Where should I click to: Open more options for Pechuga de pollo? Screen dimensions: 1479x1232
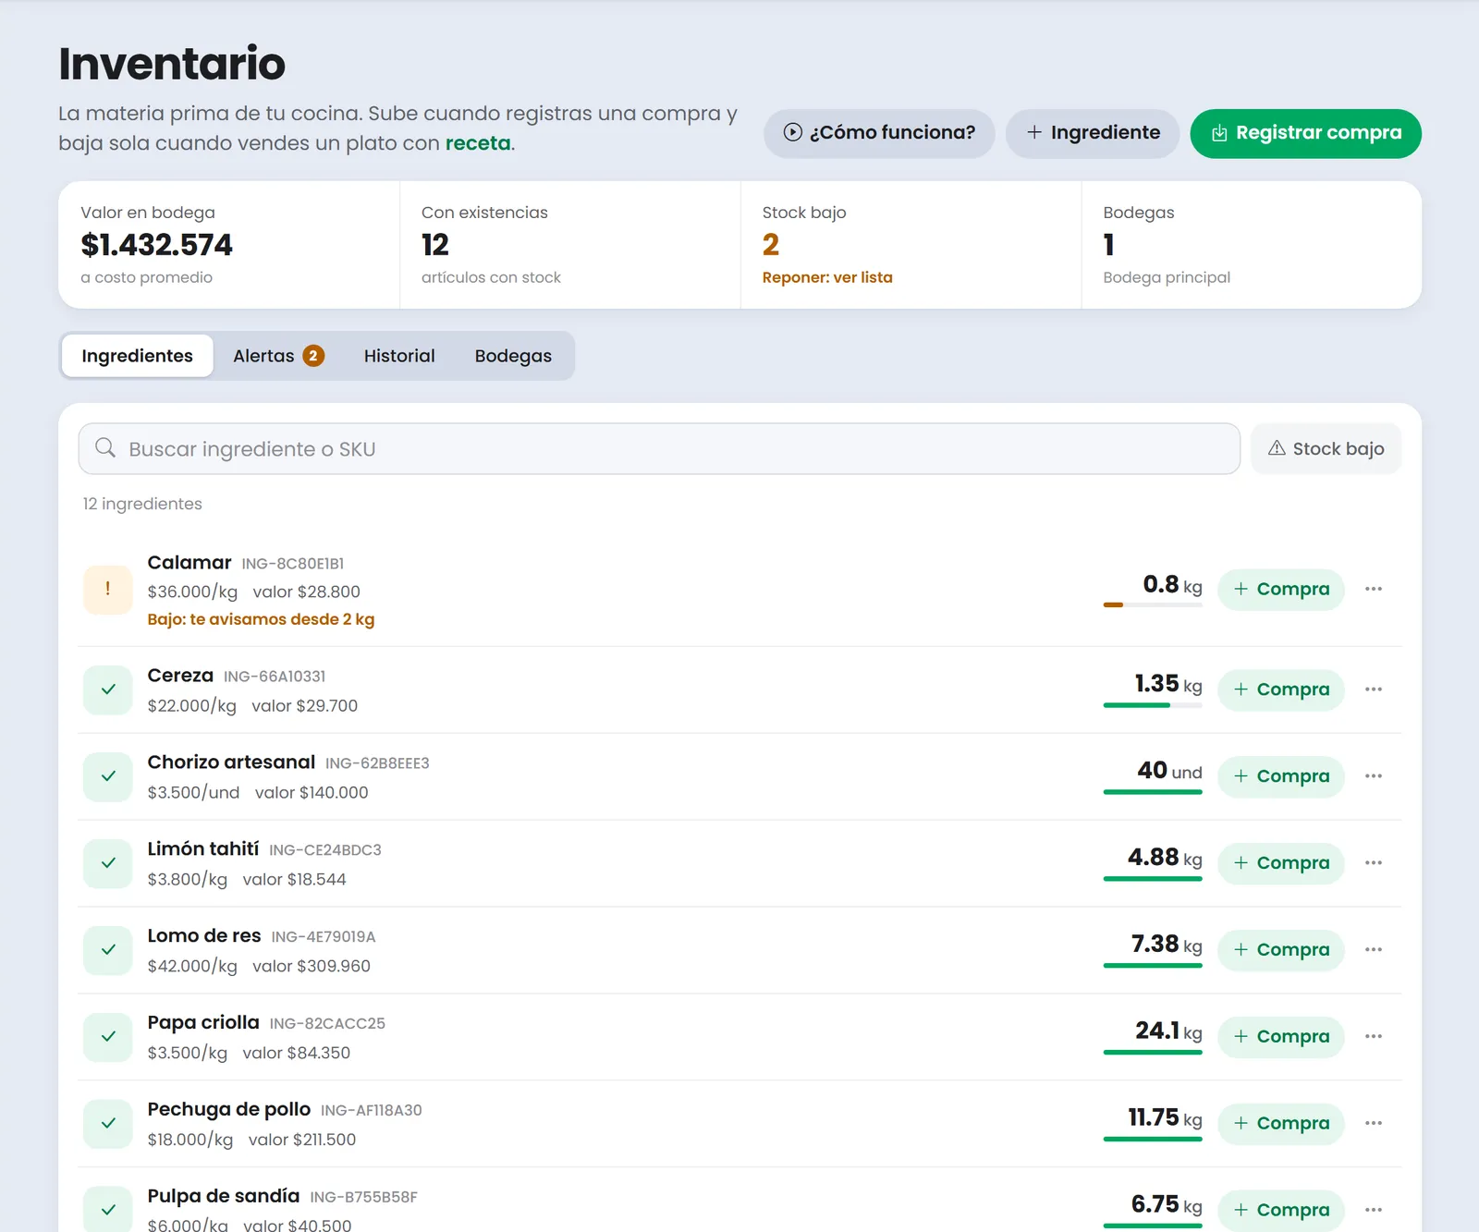tap(1374, 1124)
